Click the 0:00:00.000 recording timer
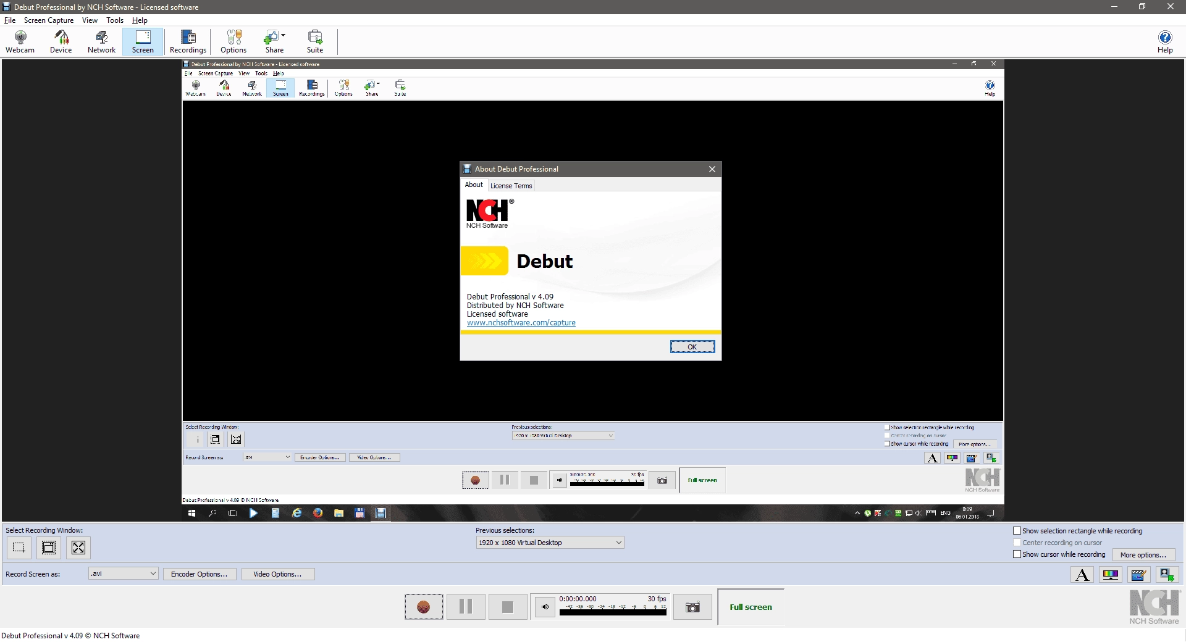Image resolution: width=1186 pixels, height=642 pixels. click(578, 599)
